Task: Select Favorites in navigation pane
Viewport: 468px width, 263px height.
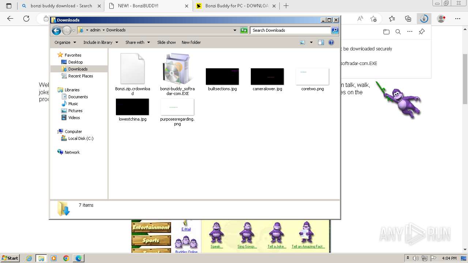Action: click(x=73, y=55)
